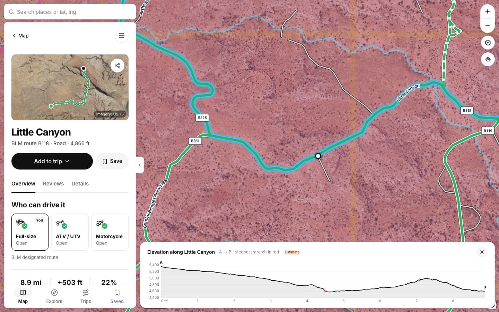Open the Add to trip dropdown
Image resolution: width=499 pixels, height=312 pixels.
(x=52, y=161)
